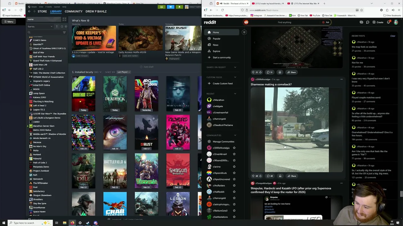Open Cyberpunk game cover in Steam library
Image resolution: width=403 pixels, height=226 pixels.
point(115,132)
